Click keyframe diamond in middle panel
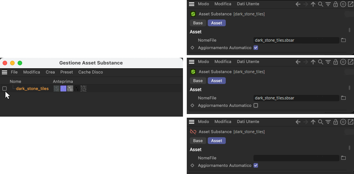This screenshot has height=174, width=354. point(192,105)
